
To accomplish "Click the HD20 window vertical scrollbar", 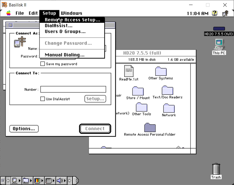I will tap(193, 106).
